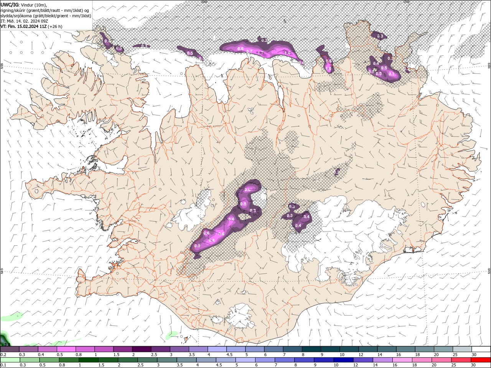Click the 'rigning/skúrir' legend description line
This screenshot has width=491, height=368.
[45, 10]
